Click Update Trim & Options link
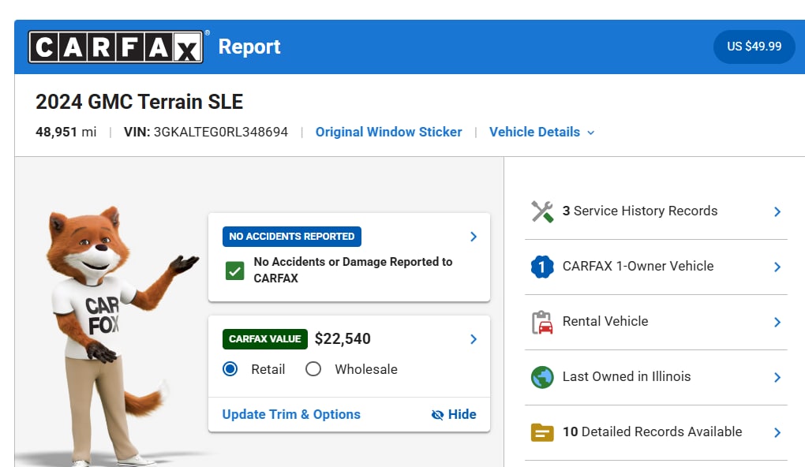The height and width of the screenshot is (467, 805). pyautogui.click(x=291, y=414)
